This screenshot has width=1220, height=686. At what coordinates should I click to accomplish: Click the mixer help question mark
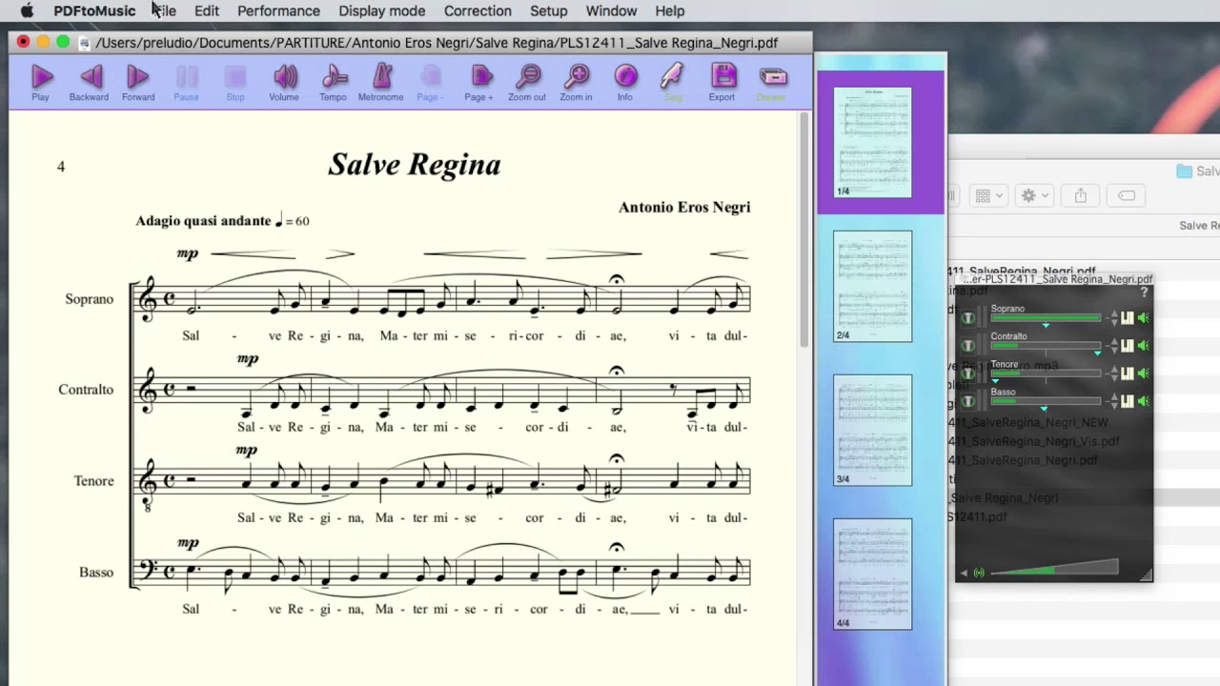click(1144, 293)
